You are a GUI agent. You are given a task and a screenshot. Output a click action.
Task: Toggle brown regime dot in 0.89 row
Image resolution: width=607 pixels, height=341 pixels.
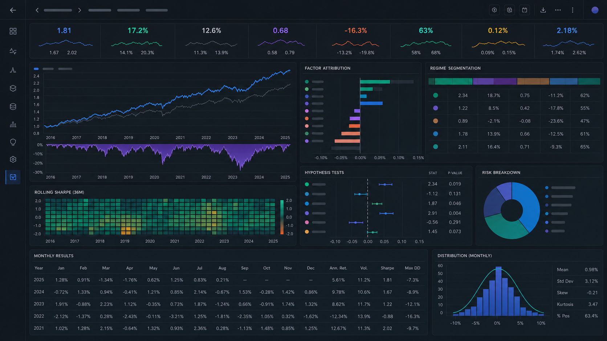[x=435, y=121]
